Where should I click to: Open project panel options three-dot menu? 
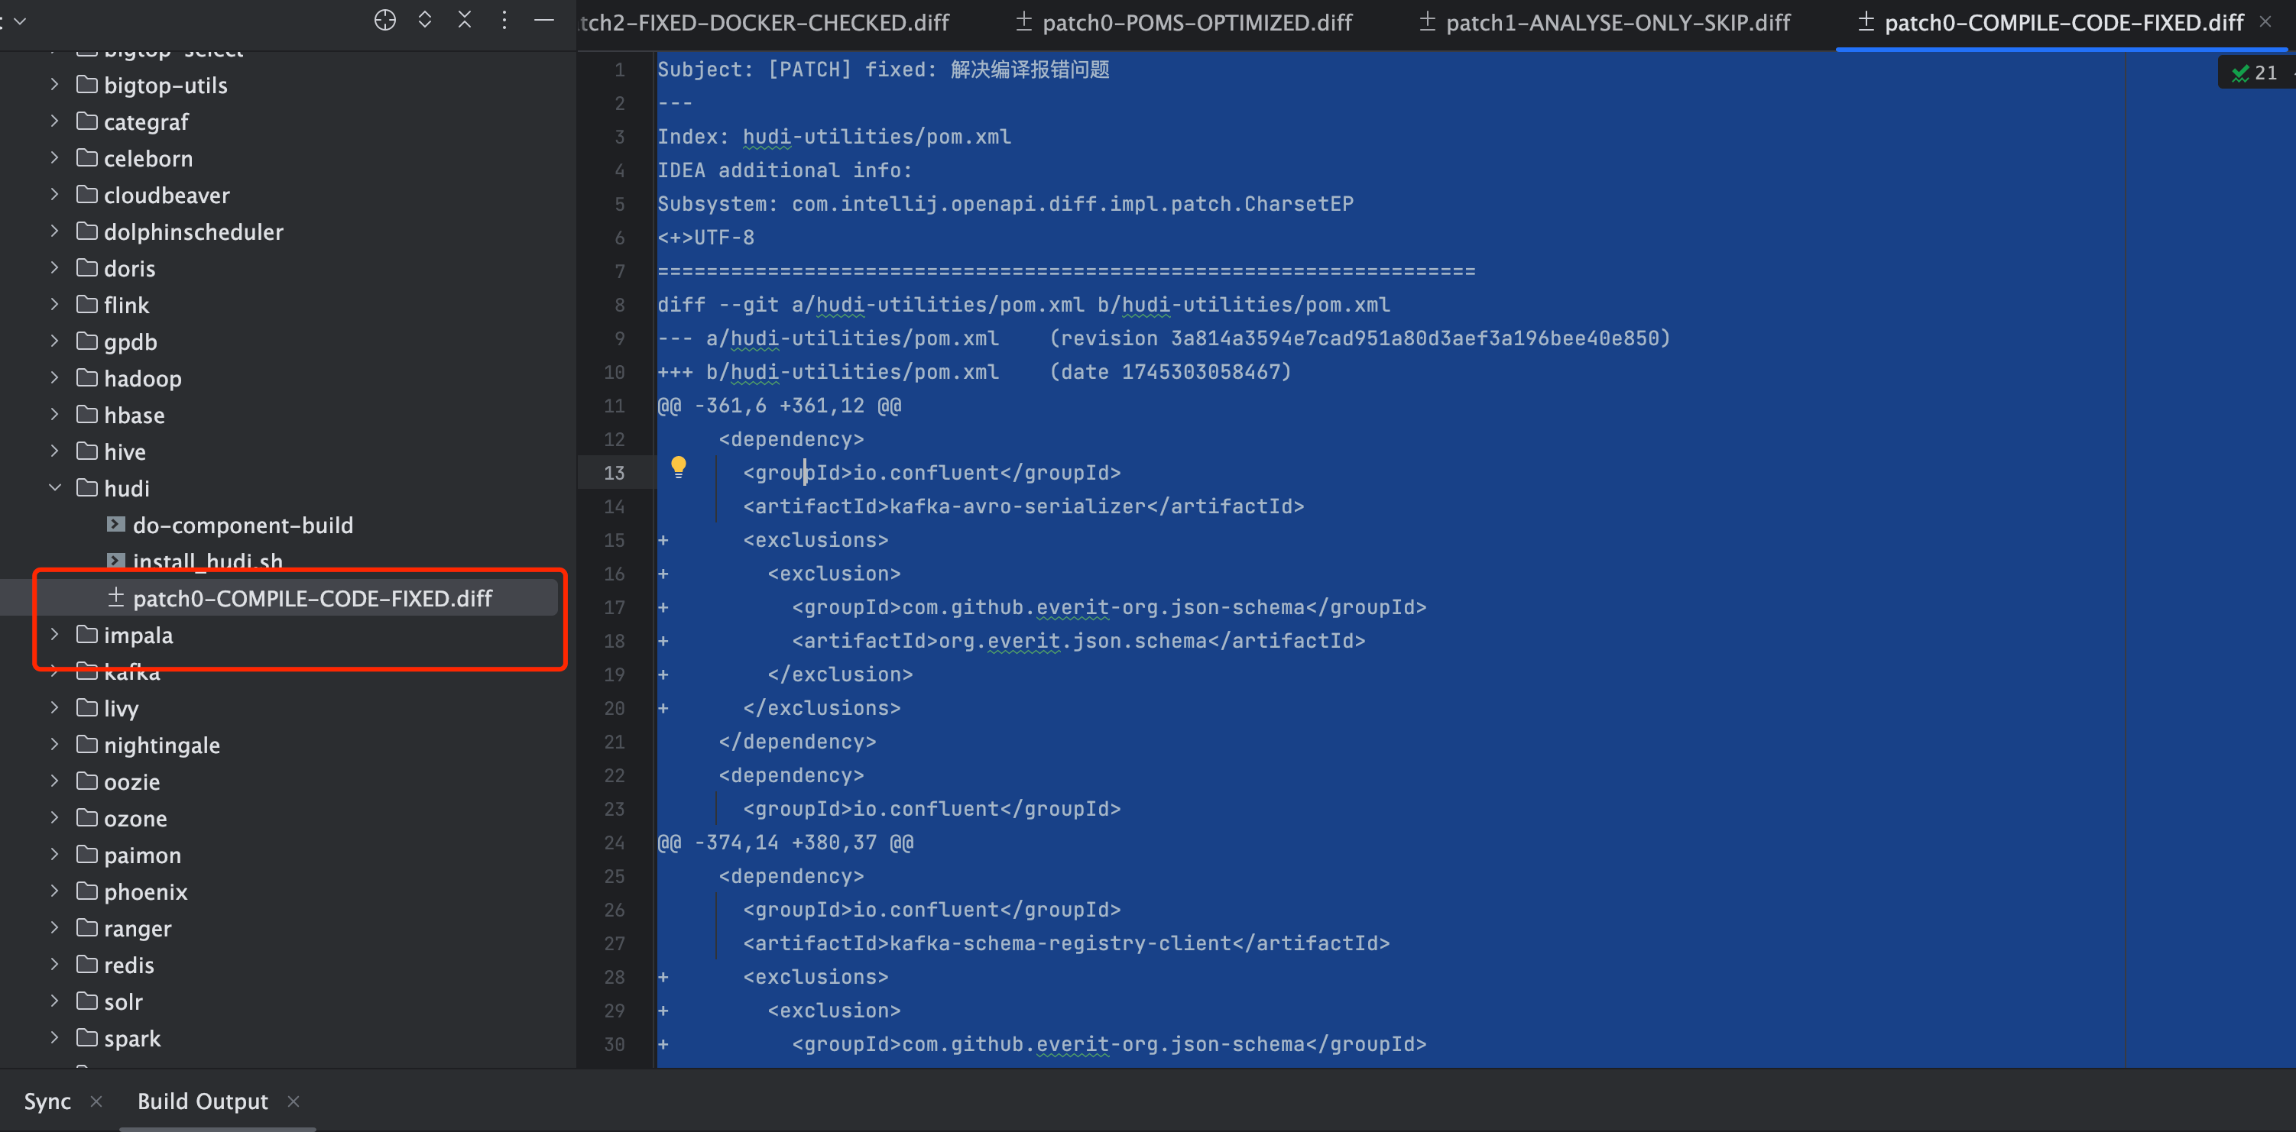(x=504, y=21)
